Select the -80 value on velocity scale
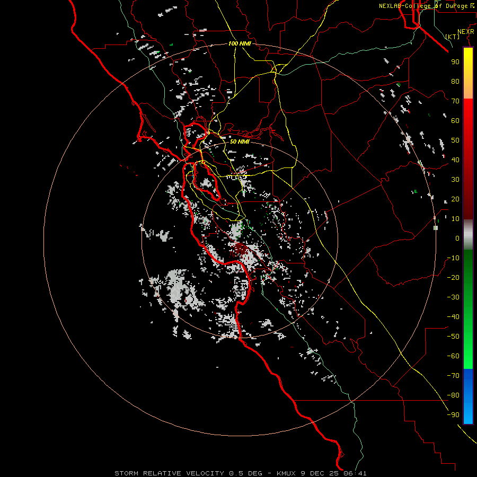The width and height of the screenshot is (477, 477). tap(453, 395)
